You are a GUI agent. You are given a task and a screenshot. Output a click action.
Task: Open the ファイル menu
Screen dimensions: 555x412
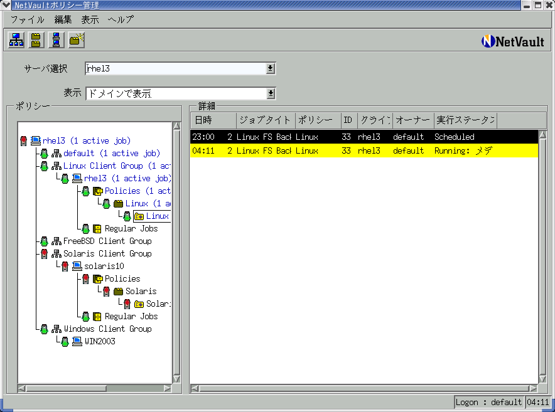[28, 19]
